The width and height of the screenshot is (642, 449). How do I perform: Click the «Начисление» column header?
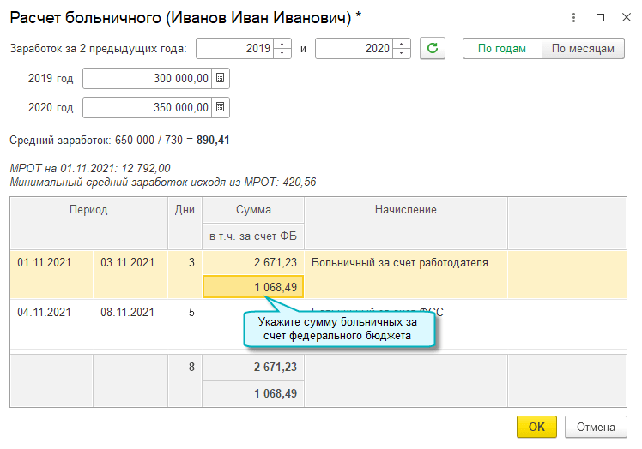[x=405, y=210]
